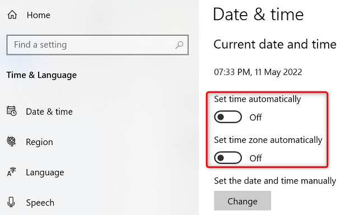The width and height of the screenshot is (364, 215).
Task: Open the Region globe icon
Action: click(x=11, y=141)
